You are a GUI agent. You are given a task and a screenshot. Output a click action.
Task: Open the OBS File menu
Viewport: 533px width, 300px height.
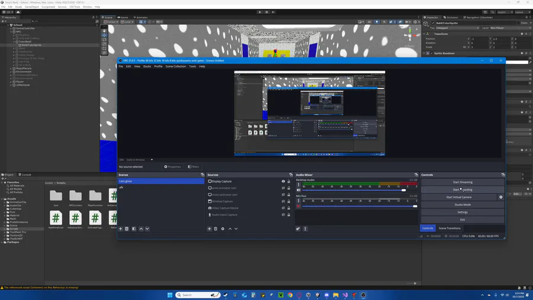click(x=121, y=66)
